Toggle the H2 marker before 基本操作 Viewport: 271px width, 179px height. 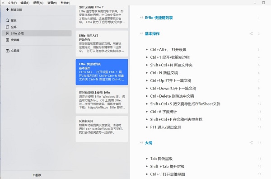141,33
